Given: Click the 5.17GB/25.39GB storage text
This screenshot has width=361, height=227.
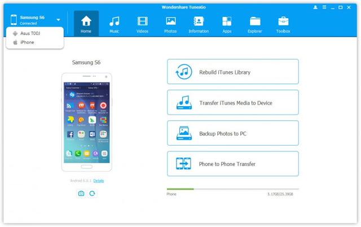Looking at the screenshot, I should [280, 194].
